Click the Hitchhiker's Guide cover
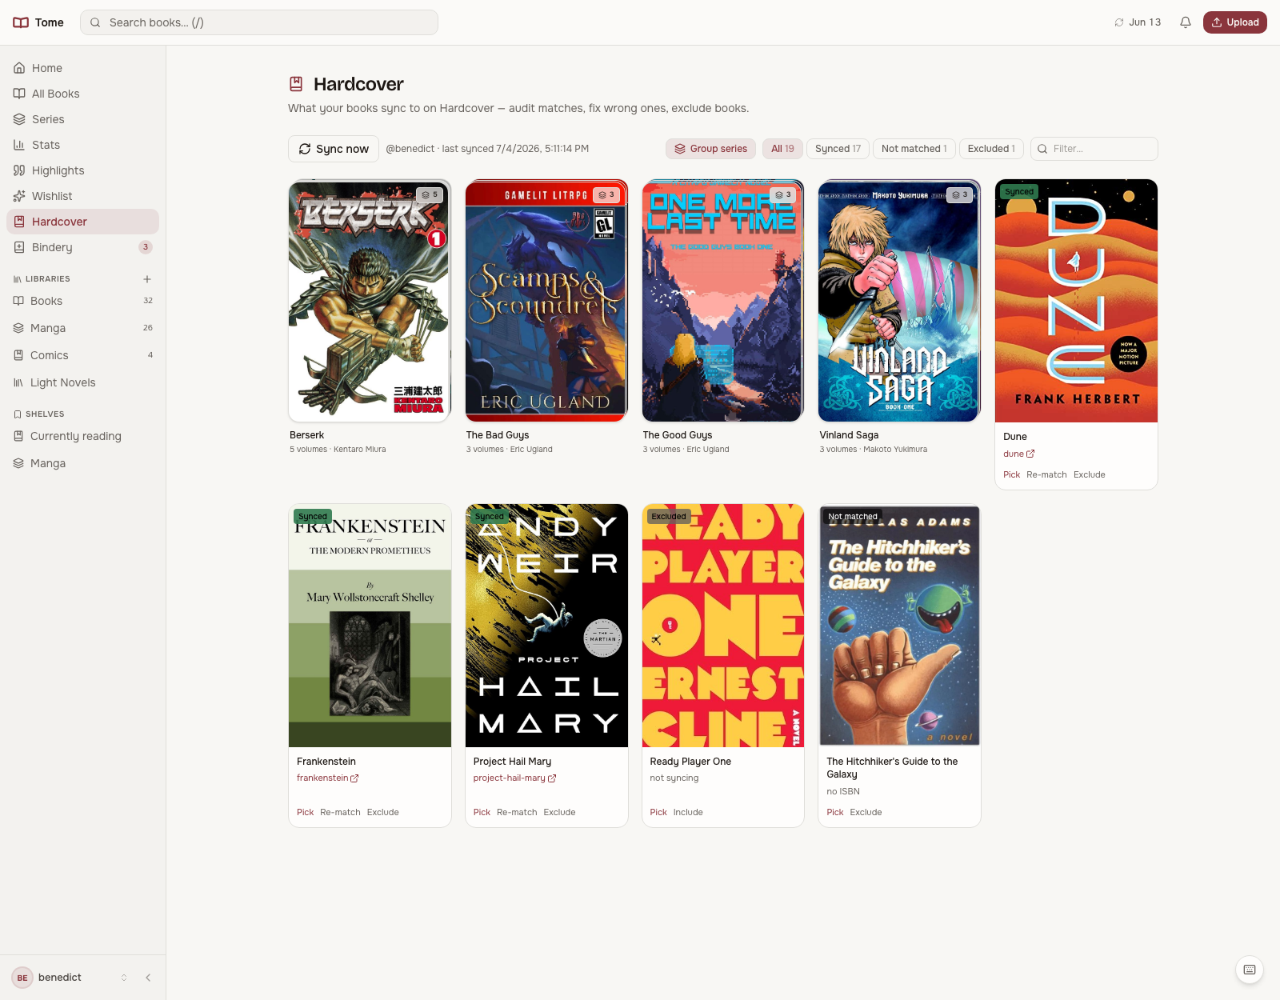1280x1000 pixels. [899, 626]
